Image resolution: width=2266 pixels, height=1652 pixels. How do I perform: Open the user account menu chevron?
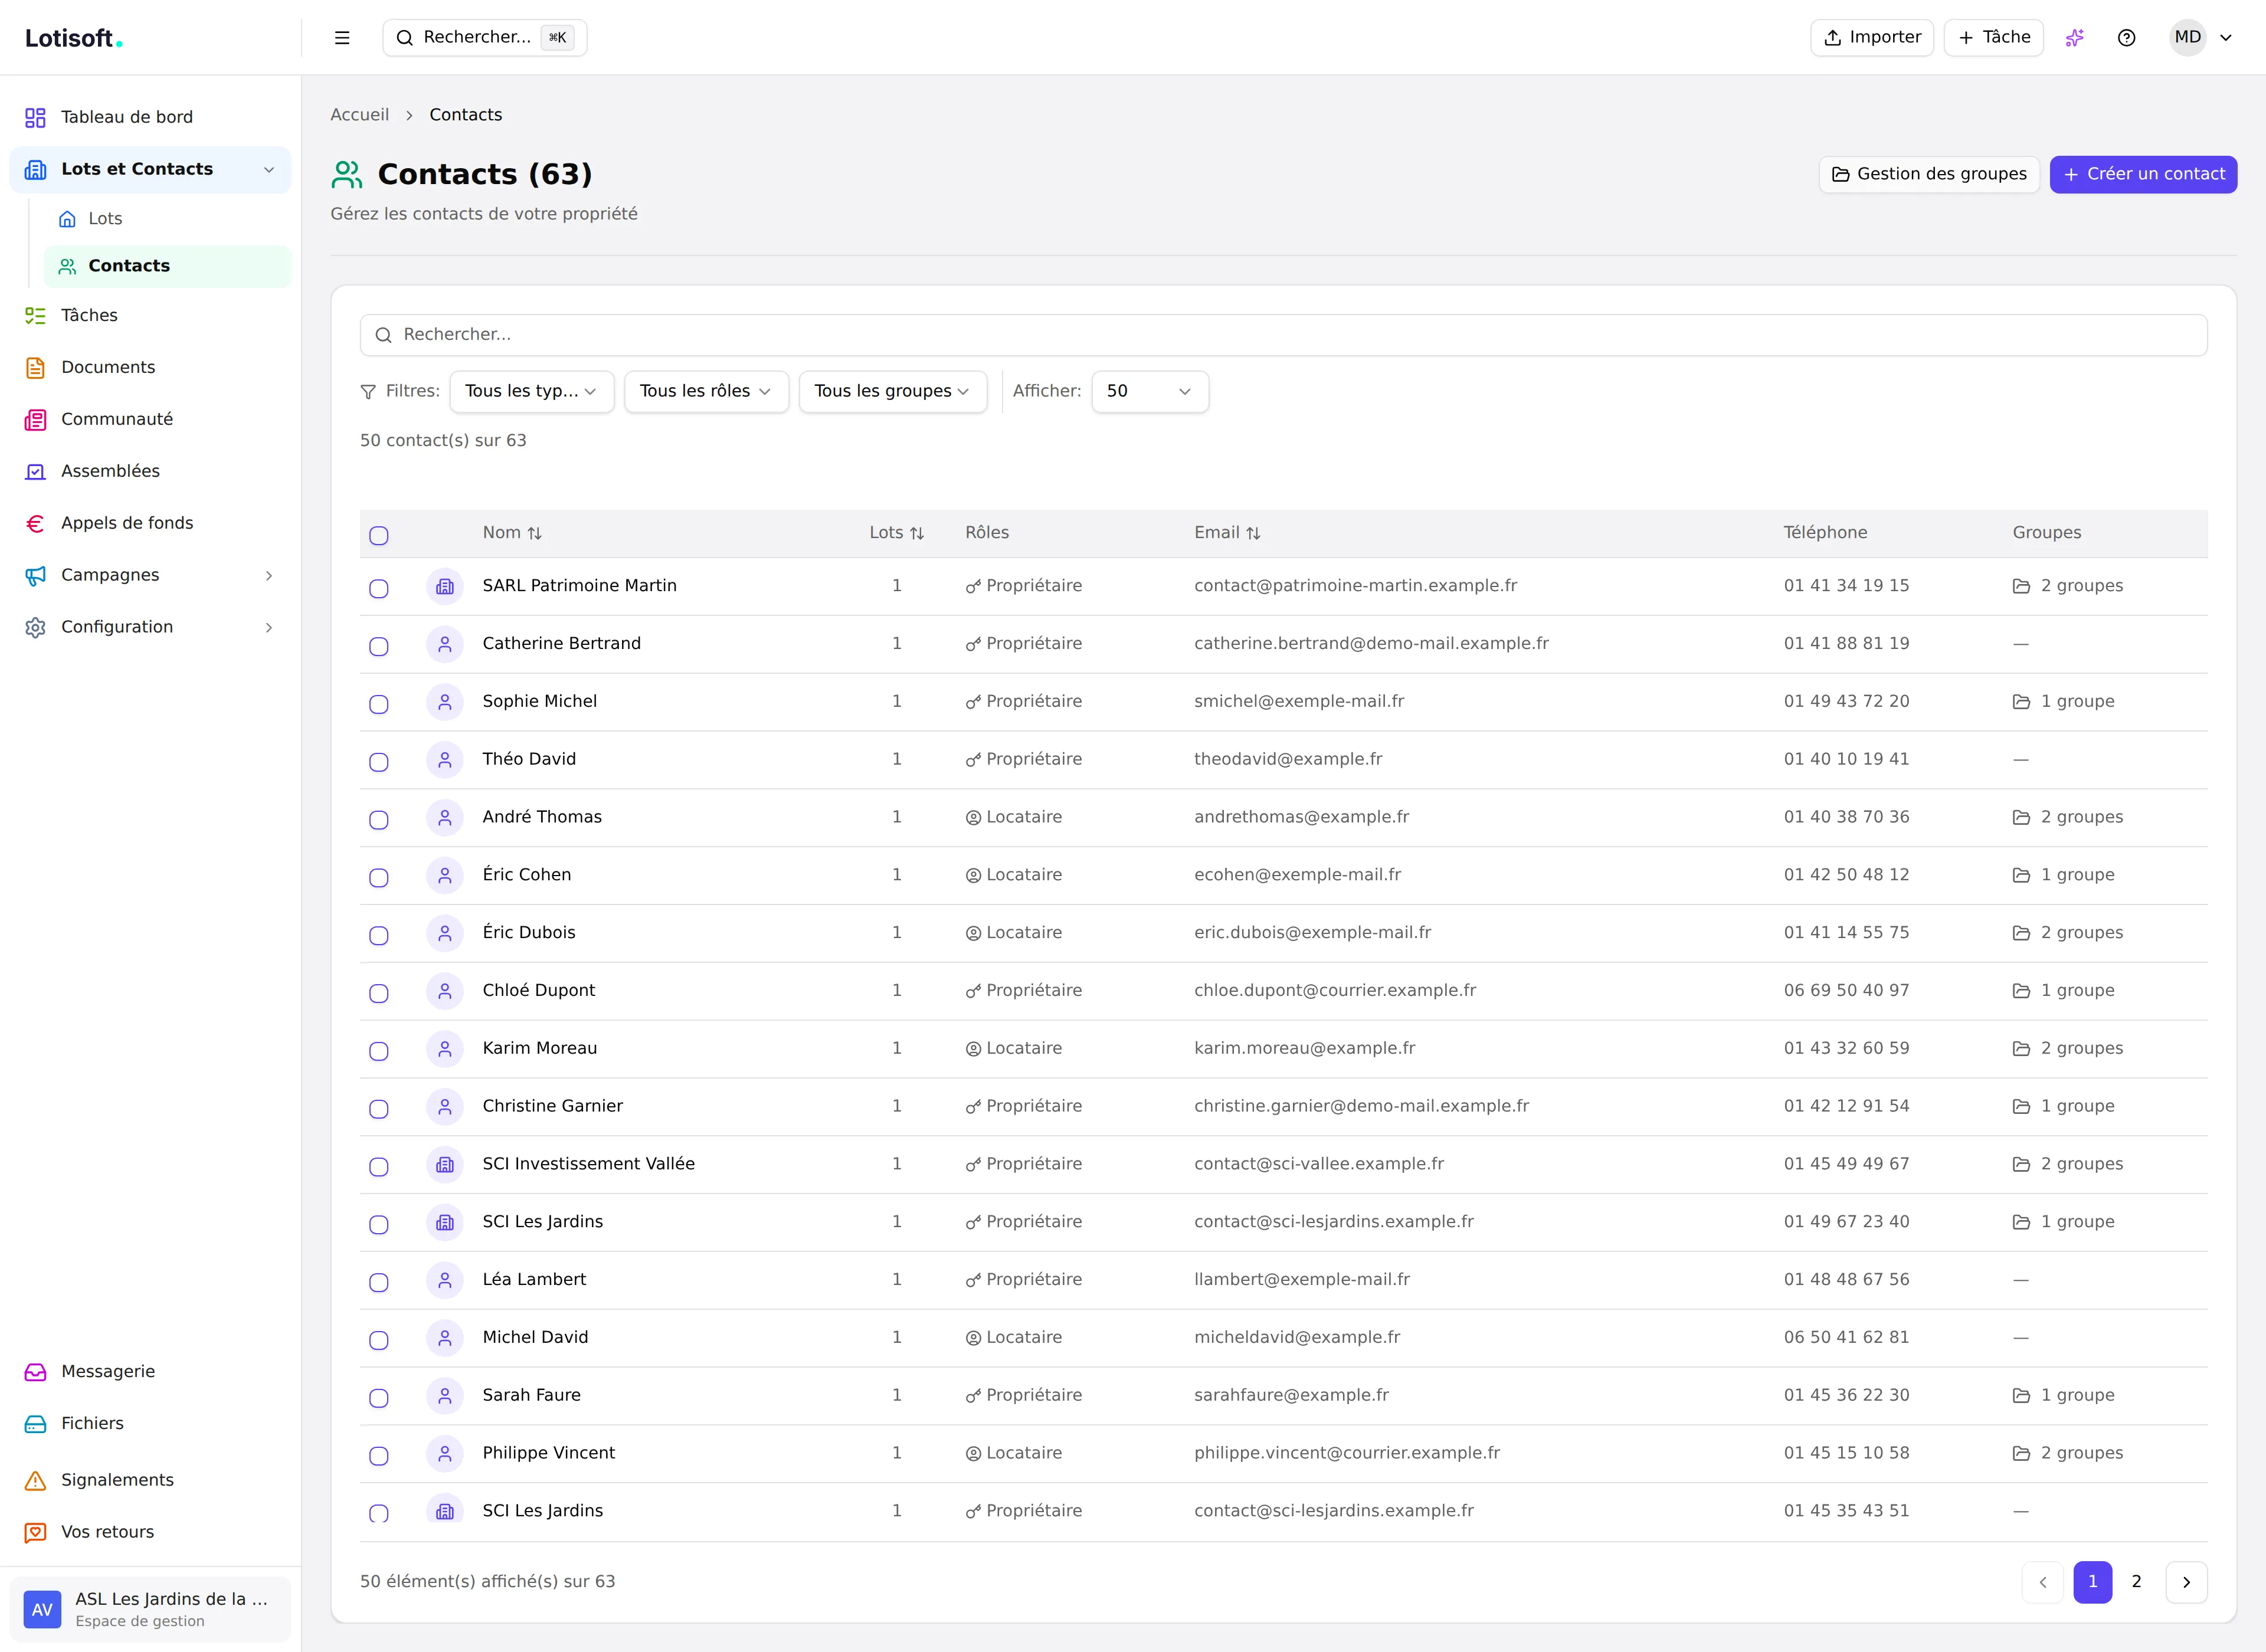2227,38
